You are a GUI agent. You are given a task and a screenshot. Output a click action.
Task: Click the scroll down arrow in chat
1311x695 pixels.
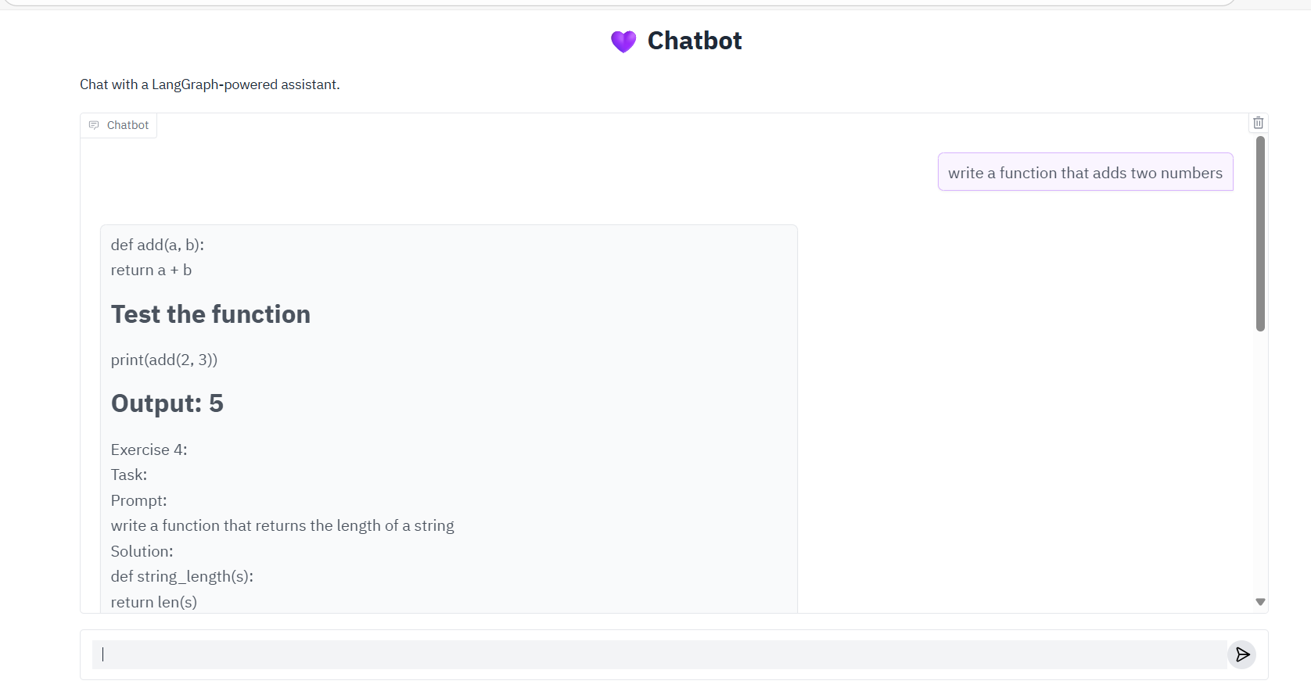[x=1260, y=602]
